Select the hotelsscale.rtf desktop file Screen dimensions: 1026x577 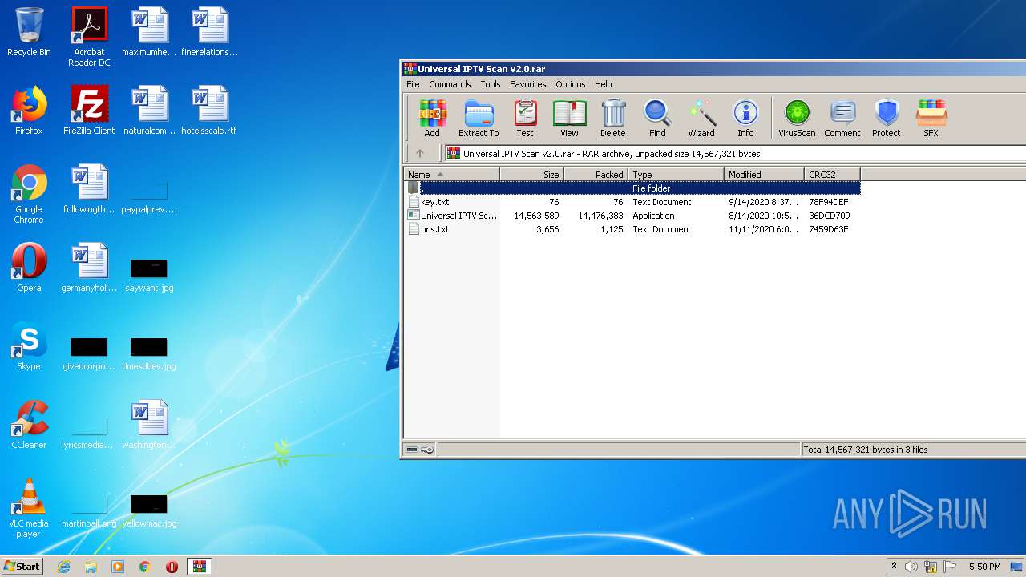click(209, 111)
